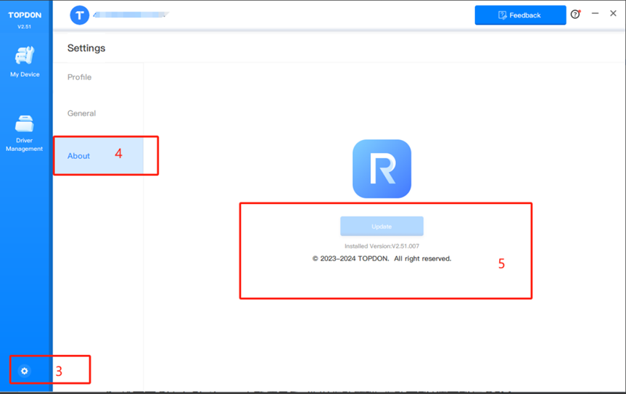Close the TOPDON application window
The image size is (626, 394).
tap(613, 14)
